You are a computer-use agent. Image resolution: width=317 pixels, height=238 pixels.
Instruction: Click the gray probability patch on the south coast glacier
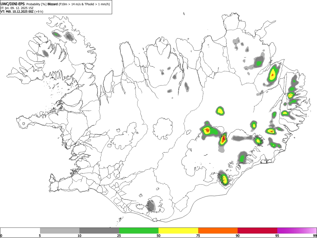pyautogui.click(x=151, y=206)
